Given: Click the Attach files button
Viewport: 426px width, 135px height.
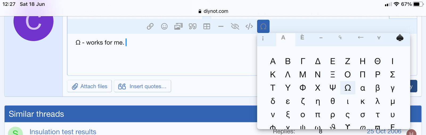Looking at the screenshot, I should click(89, 86).
